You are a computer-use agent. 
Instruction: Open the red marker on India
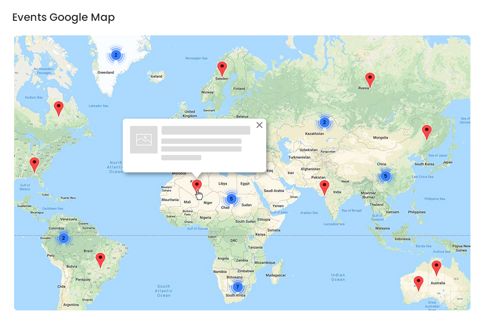[324, 185]
